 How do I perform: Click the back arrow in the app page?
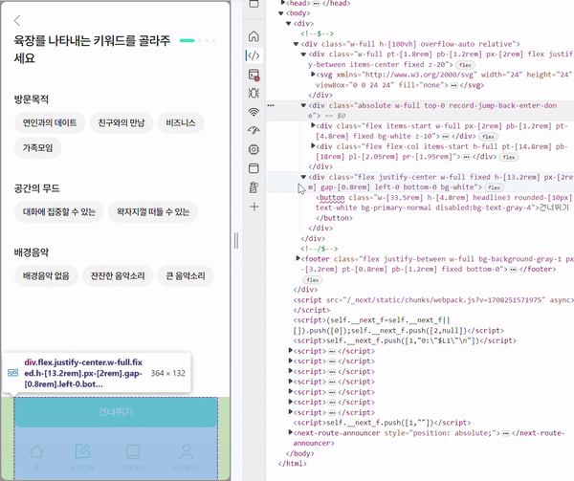pos(17,20)
